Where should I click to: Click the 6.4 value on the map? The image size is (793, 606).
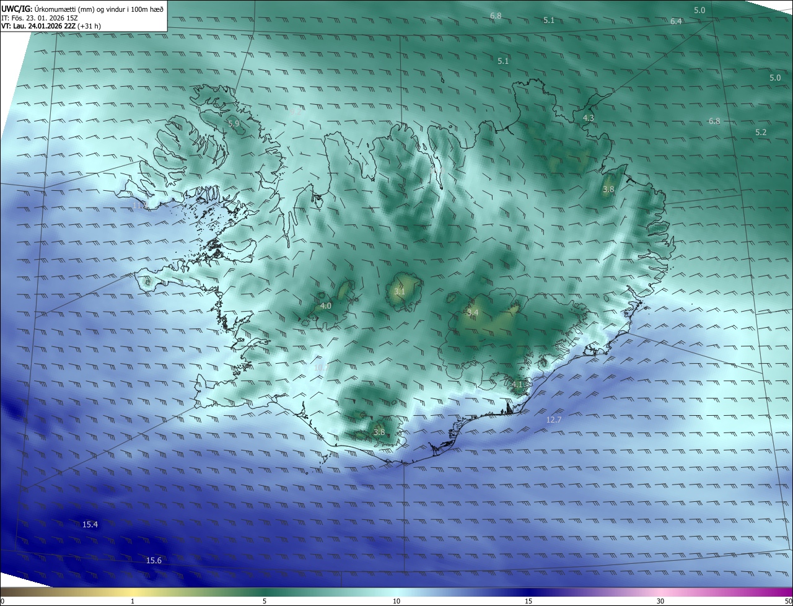(676, 21)
